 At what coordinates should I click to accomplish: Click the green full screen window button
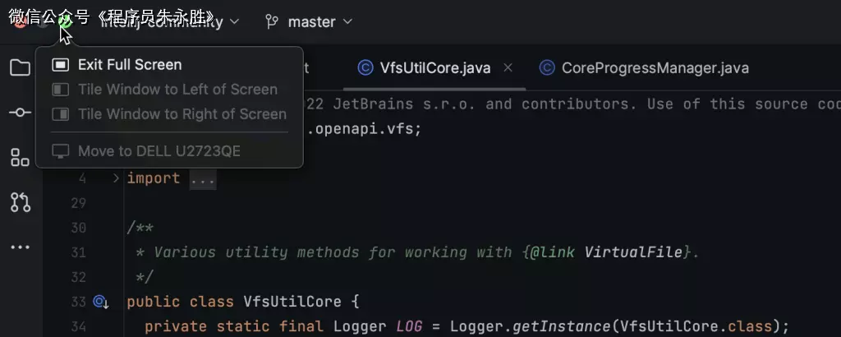(65, 22)
